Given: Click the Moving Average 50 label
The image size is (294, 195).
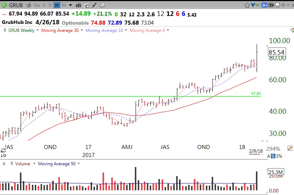Looking at the screenshot, I should 57,164.
